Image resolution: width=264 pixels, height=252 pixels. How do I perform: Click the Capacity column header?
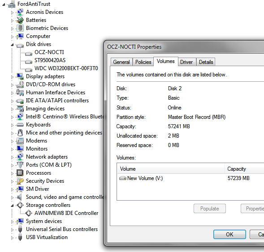coord(244,169)
